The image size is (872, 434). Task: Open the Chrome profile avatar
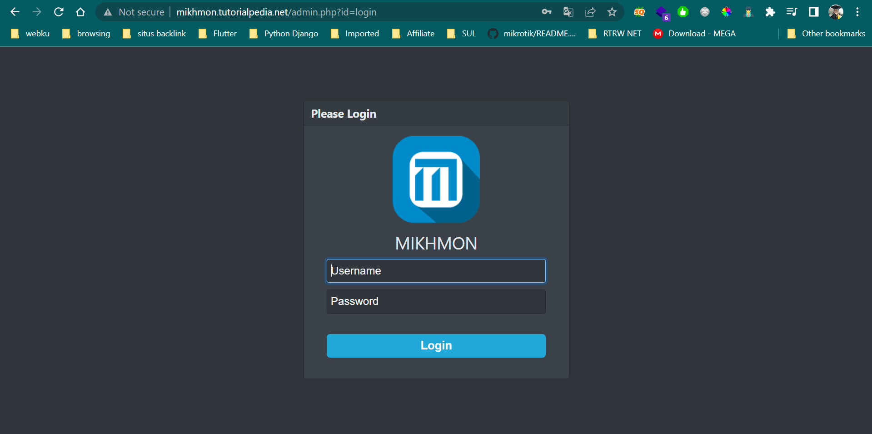pyautogui.click(x=836, y=12)
